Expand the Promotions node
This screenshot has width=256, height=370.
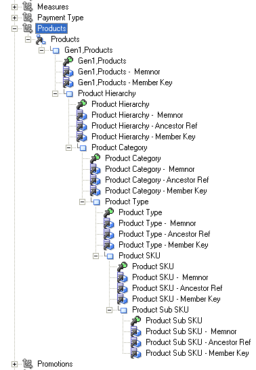click(x=14, y=364)
